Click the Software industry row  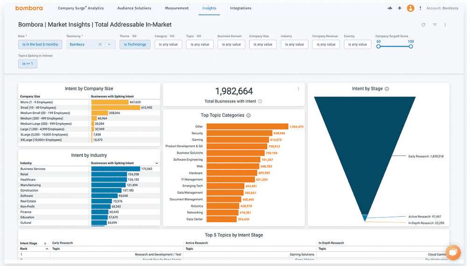pyautogui.click(x=89, y=196)
